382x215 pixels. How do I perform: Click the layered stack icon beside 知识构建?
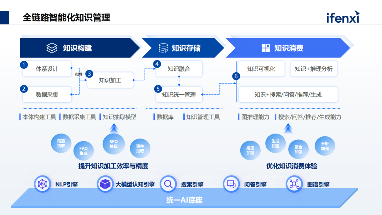point(52,48)
